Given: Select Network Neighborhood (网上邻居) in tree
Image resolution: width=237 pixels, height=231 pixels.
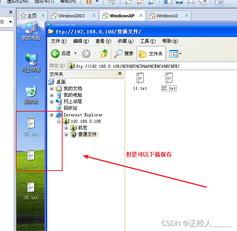Looking at the screenshot, I should [73, 102].
